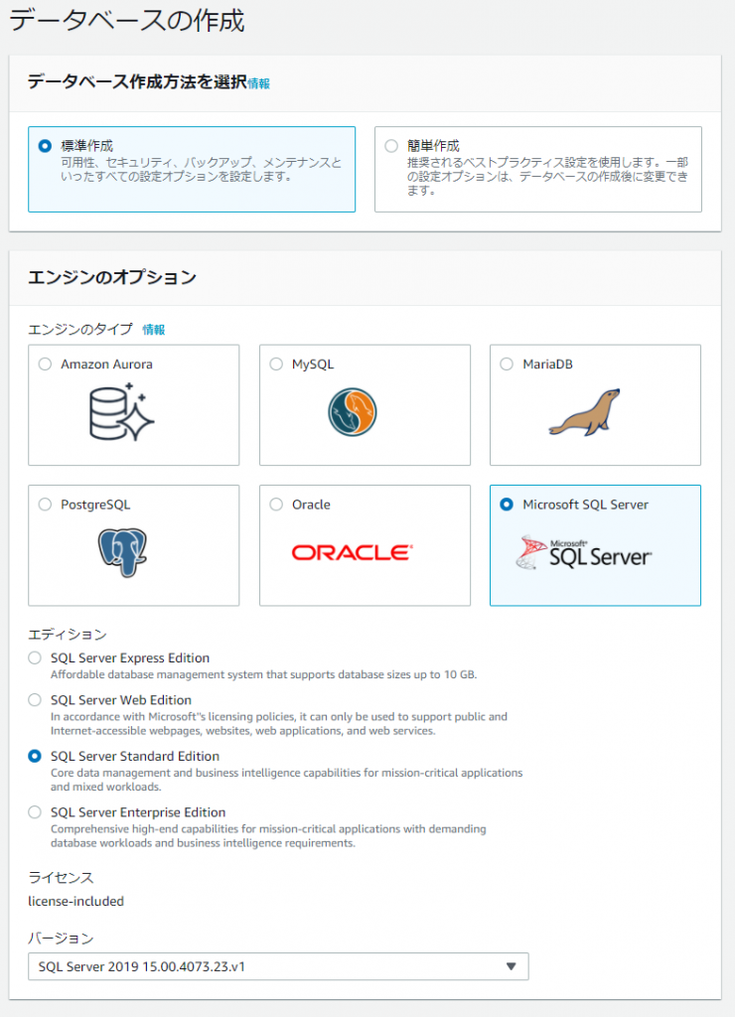
Task: Click Enterprise Edition's description text
Action: (x=268, y=836)
